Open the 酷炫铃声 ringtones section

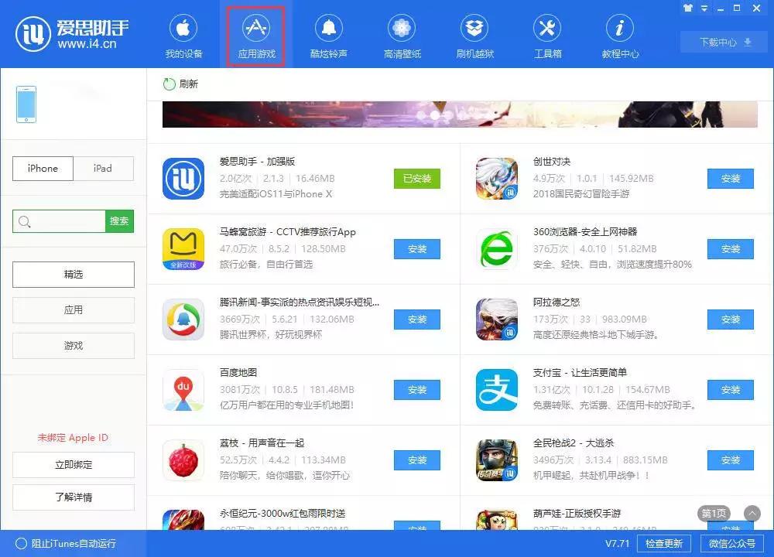point(328,35)
